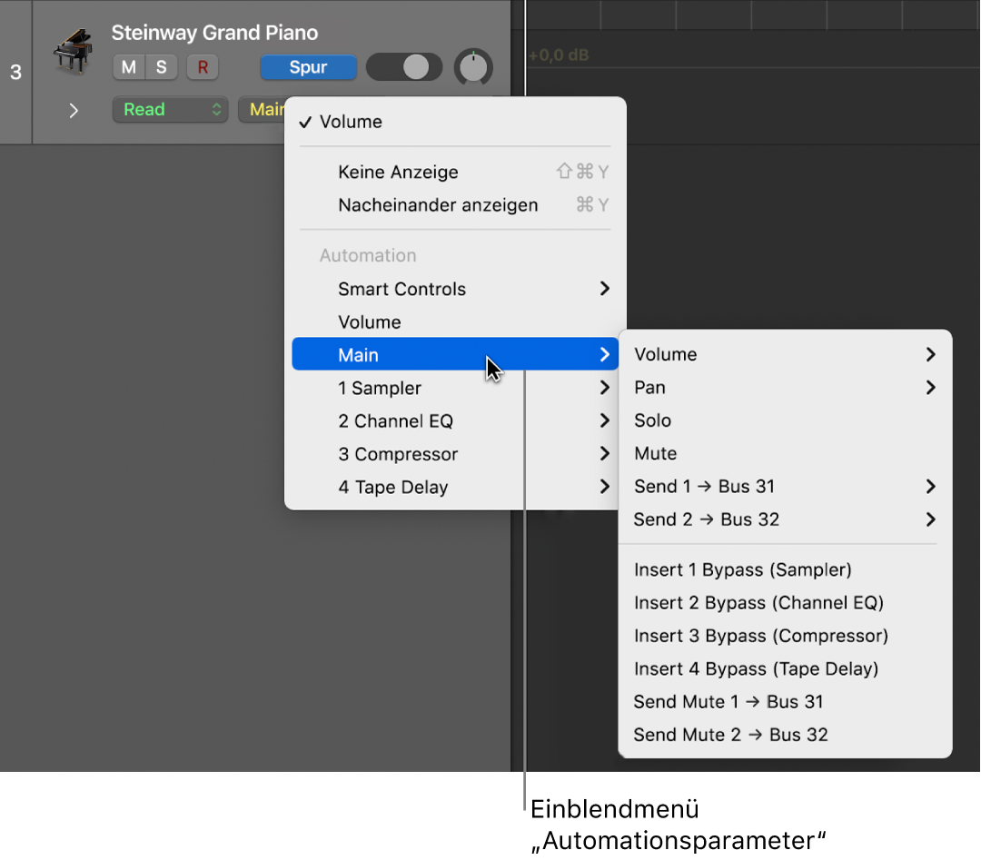This screenshot has width=981, height=860.
Task: Choose Nacheinander anzeigen from the menu
Action: coord(438,205)
